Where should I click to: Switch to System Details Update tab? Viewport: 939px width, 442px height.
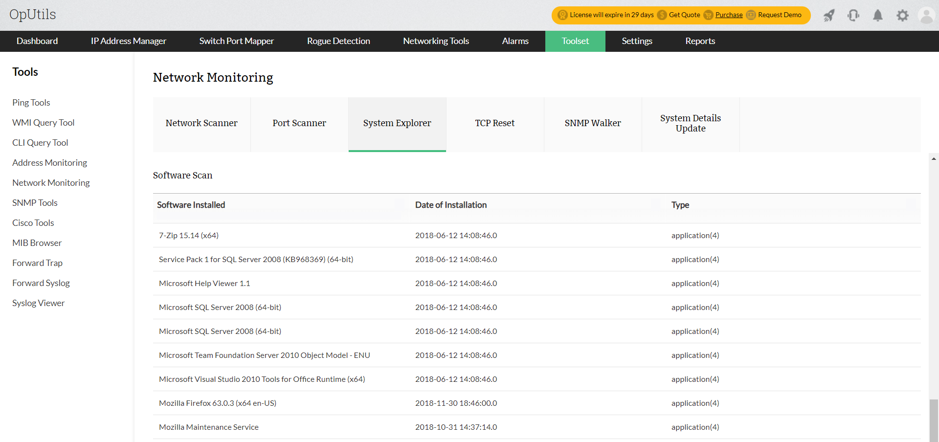(x=691, y=124)
